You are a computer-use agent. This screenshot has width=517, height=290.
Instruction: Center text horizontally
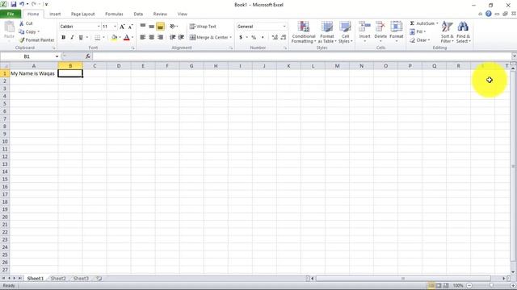click(151, 37)
